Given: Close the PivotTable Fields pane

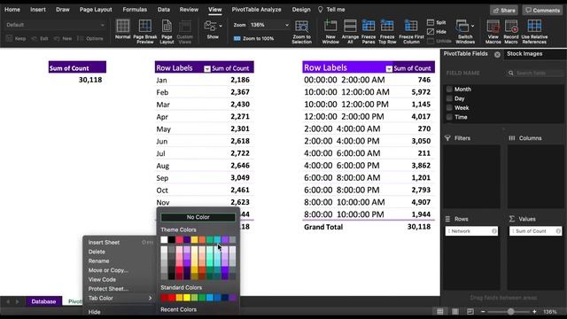Looking at the screenshot, I should click(x=497, y=54).
